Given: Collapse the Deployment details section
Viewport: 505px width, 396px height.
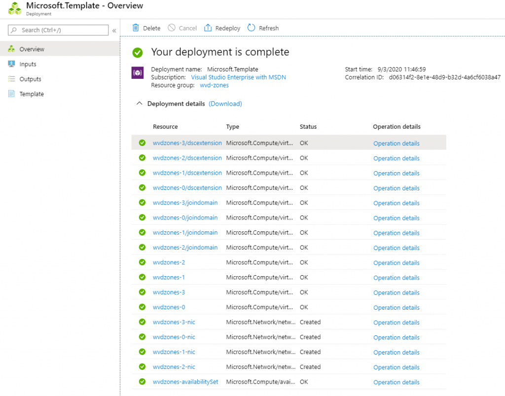Looking at the screenshot, I should [x=139, y=104].
